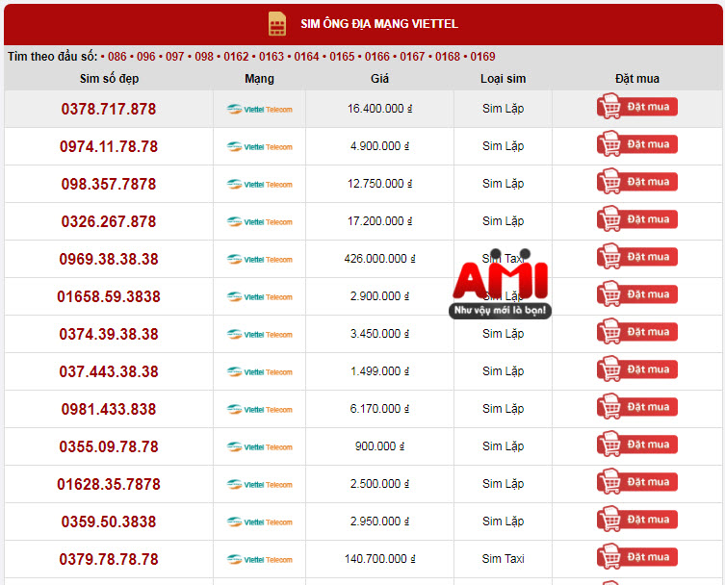725x585 pixels.
Task: Order sim 098.357.7878 with Đặt mua button
Action: [x=637, y=181]
